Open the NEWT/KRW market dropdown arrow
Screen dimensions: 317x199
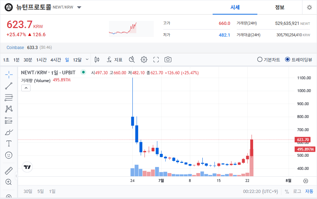(x=79, y=7)
